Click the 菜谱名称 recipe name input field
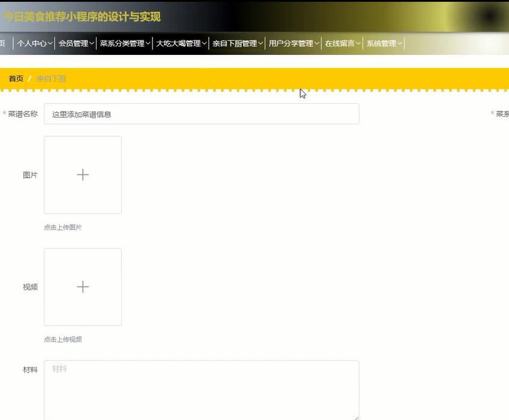 (201, 113)
